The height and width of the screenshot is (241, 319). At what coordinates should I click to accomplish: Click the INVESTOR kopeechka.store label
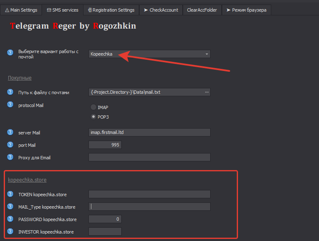pos(46,232)
